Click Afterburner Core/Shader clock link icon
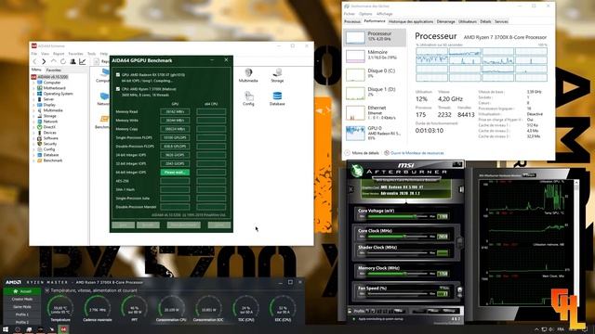The height and width of the screenshot is (334, 595). coord(459,243)
